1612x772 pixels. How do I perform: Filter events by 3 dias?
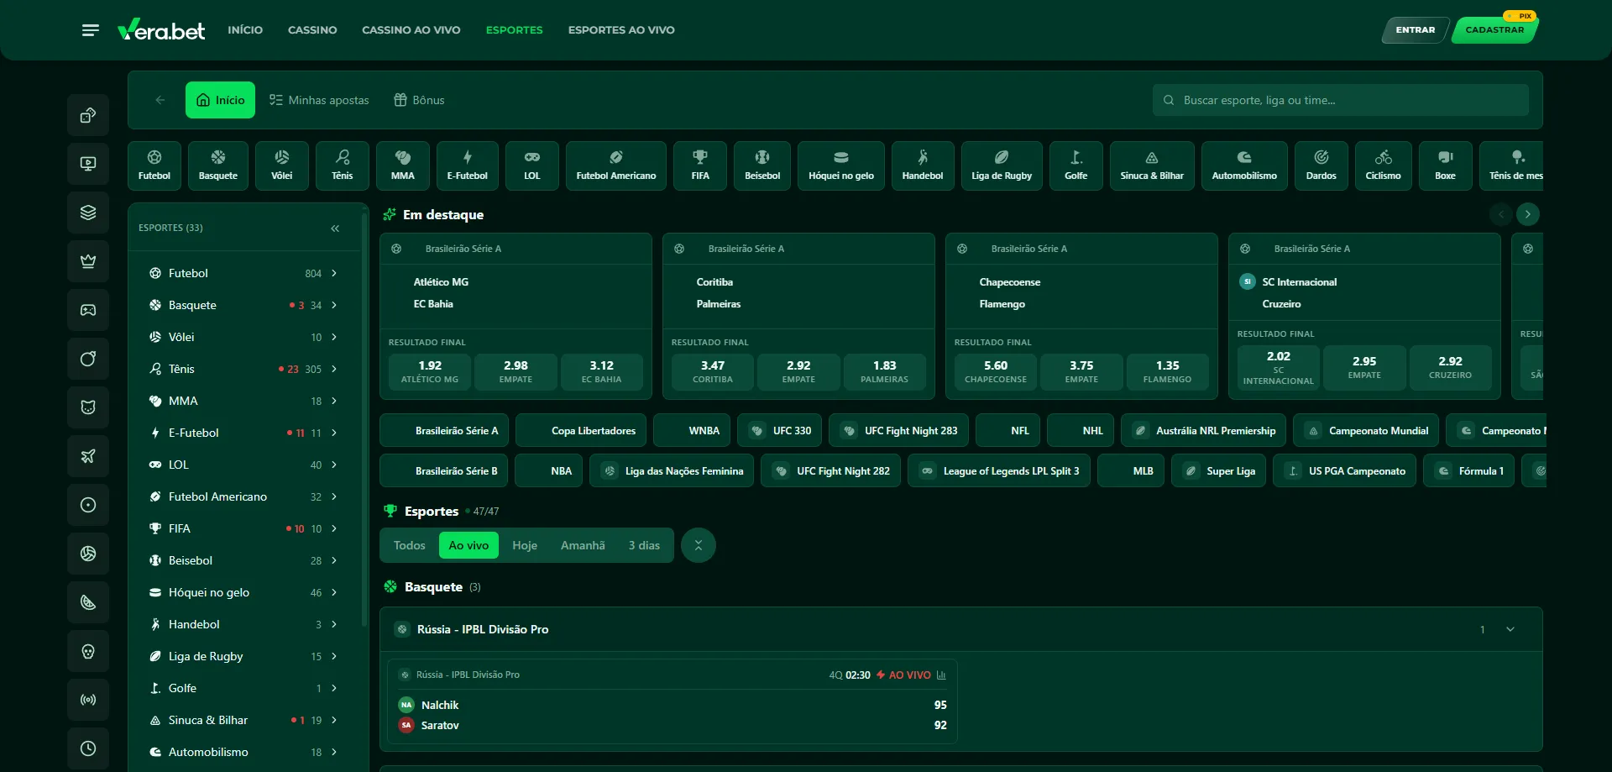click(644, 545)
